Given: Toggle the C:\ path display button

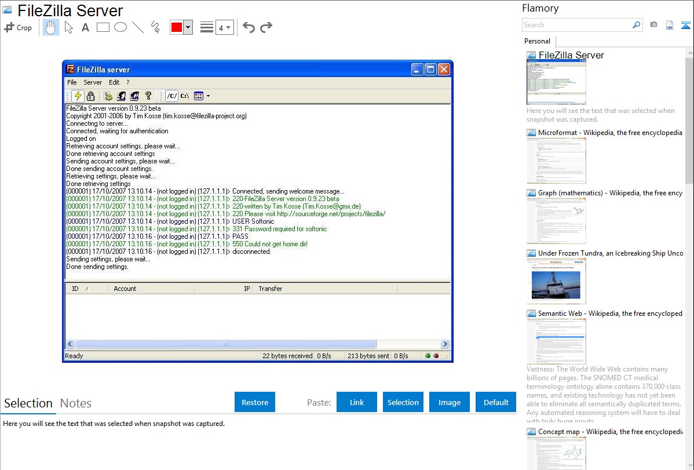Looking at the screenshot, I should click(x=185, y=96).
